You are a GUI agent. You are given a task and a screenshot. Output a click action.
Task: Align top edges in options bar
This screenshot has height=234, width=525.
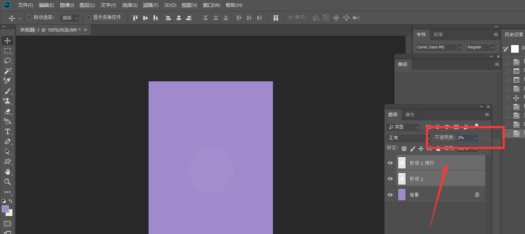pos(135,18)
